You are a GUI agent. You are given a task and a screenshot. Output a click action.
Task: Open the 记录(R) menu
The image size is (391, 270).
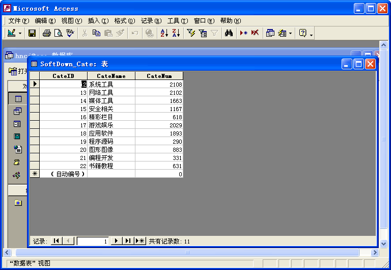[151, 21]
